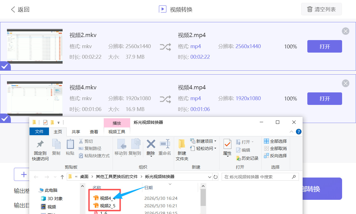Click search box 在 烁光视频转换器 中搜索
This screenshot has height=214, width=356.
point(260,177)
